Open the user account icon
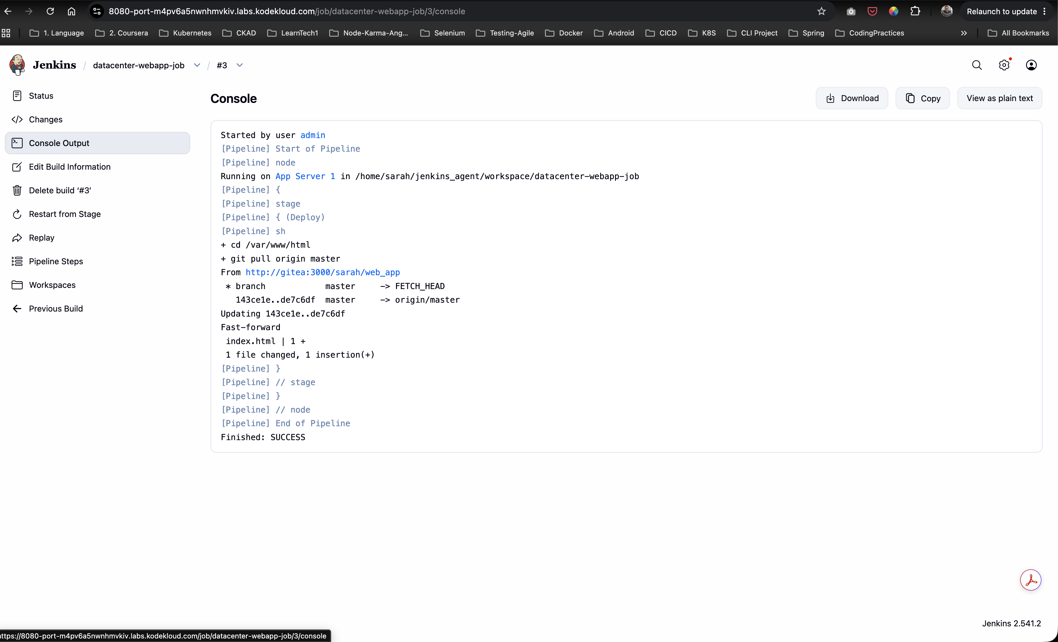Screen dimensions: 1058x642 pyautogui.click(x=1031, y=65)
